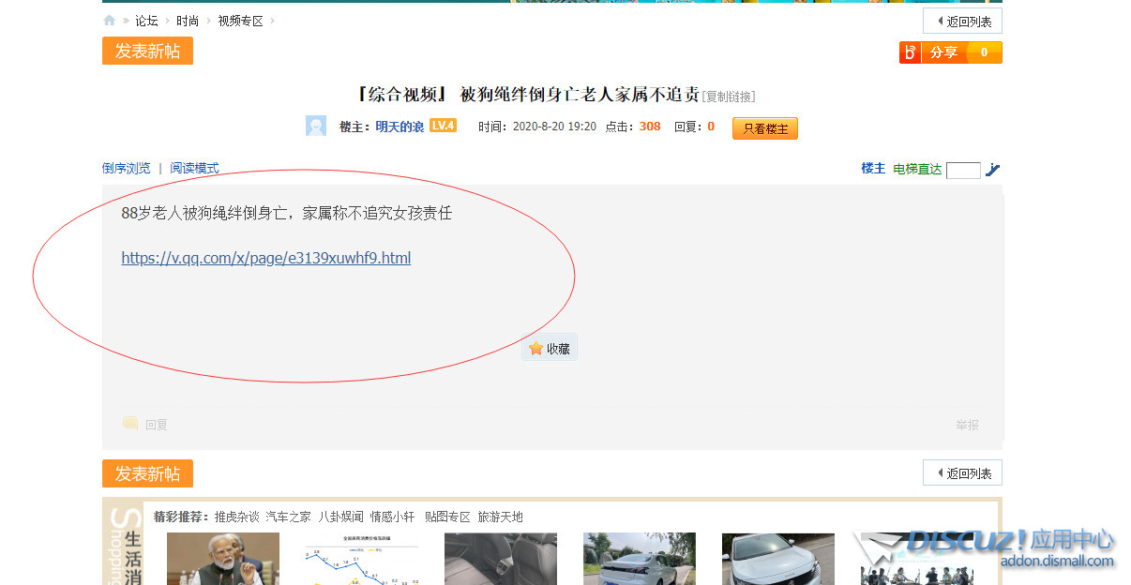This screenshot has width=1131, height=585.
Task: Switch to 倒序浏览 view
Action: tap(126, 169)
